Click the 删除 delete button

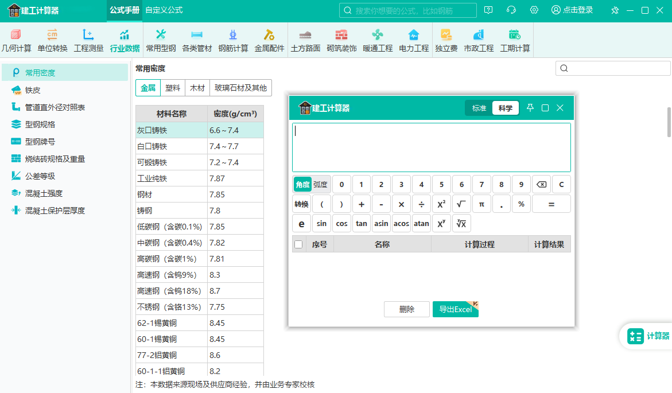click(406, 309)
